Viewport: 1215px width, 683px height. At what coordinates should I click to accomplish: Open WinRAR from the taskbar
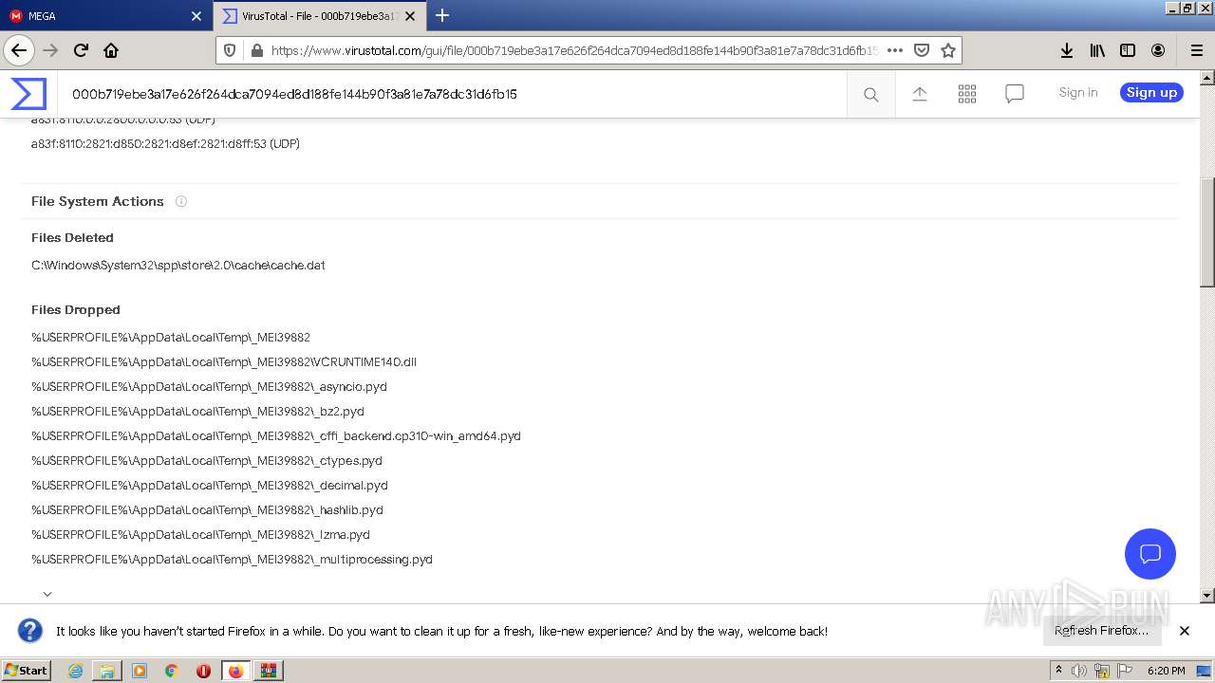(269, 671)
